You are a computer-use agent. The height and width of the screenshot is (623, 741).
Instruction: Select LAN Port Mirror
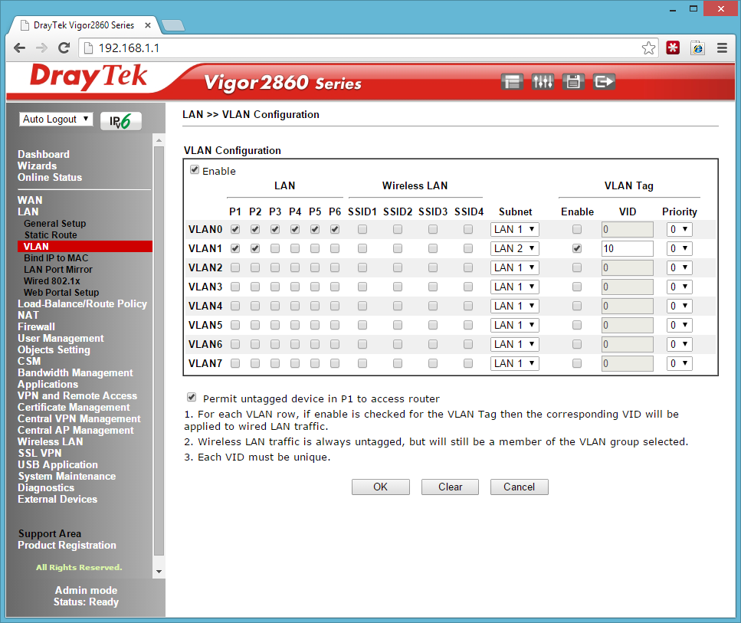pyautogui.click(x=58, y=270)
